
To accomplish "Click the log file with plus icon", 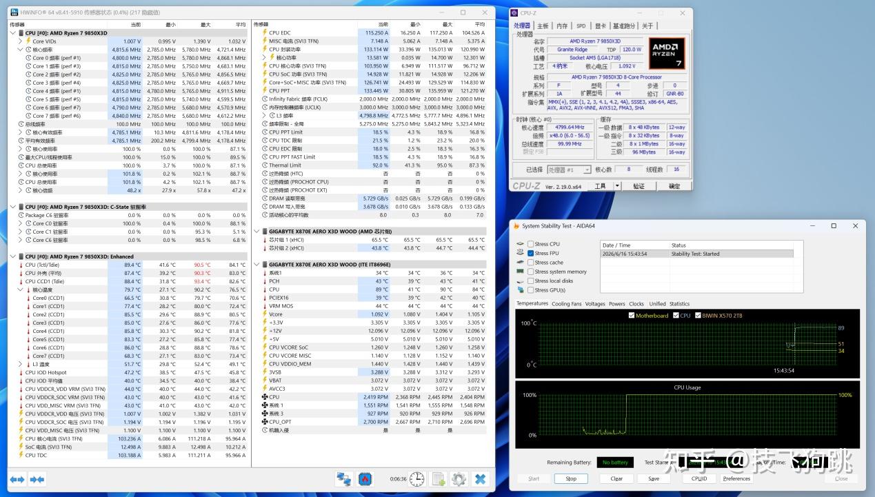I will (438, 478).
